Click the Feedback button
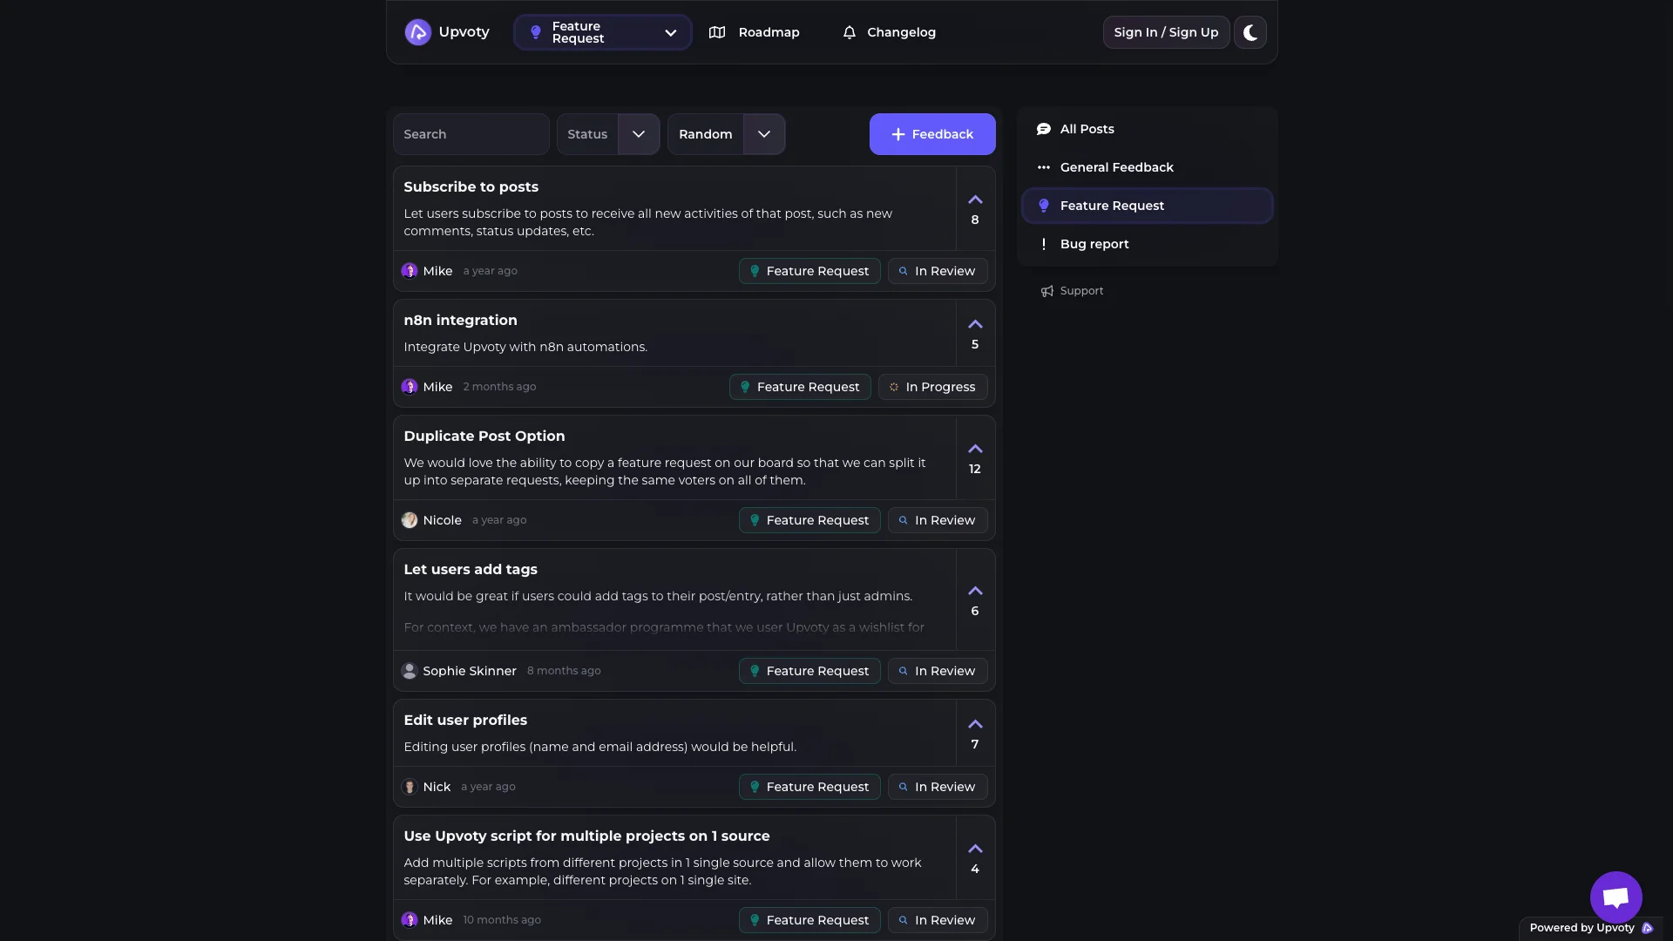 [x=932, y=134]
